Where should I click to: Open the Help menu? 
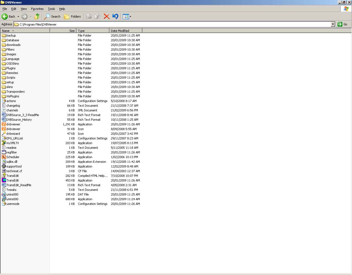click(x=62, y=9)
